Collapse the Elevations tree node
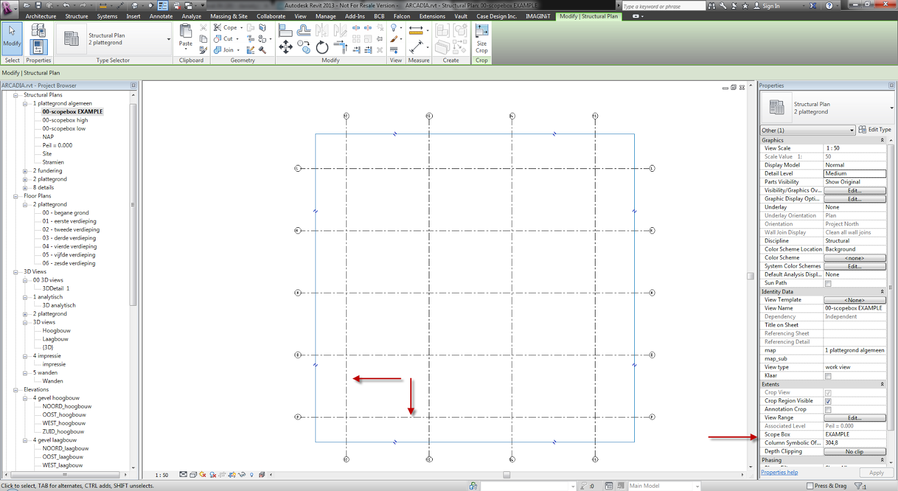The image size is (898, 491). pyautogui.click(x=16, y=390)
